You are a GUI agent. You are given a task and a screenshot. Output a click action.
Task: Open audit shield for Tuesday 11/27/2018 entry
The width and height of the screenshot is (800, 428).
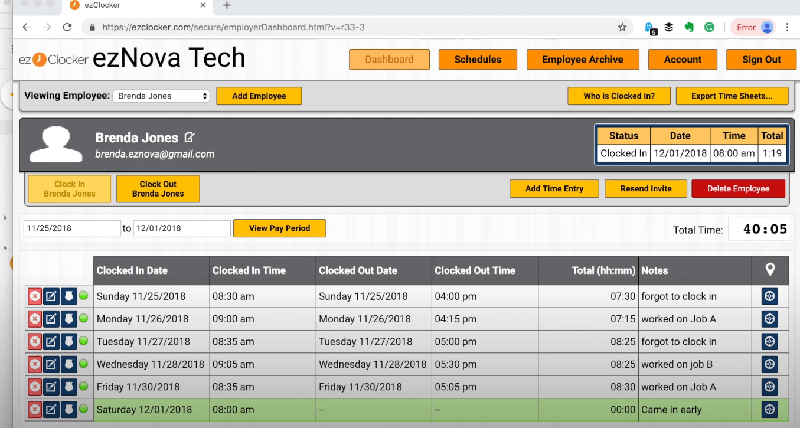click(x=69, y=341)
